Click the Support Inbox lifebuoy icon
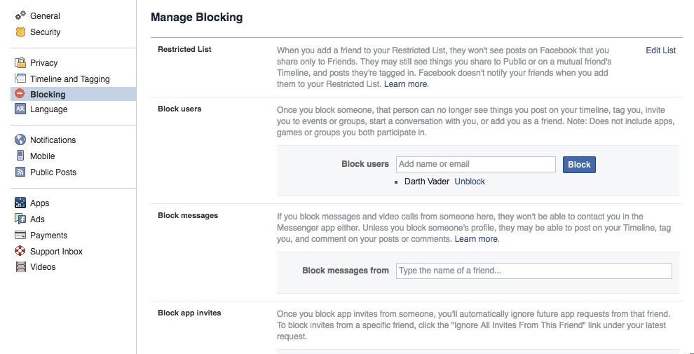Image resolution: width=694 pixels, height=354 pixels. pyautogui.click(x=20, y=251)
